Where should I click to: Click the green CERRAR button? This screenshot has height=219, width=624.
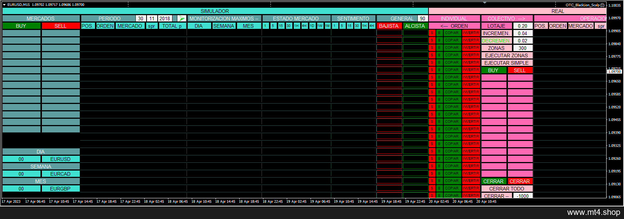pos(493,181)
